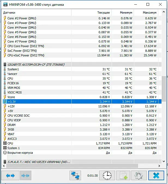Click the 17.634 W maximum value
The image size is (168, 184).
tap(150, 46)
